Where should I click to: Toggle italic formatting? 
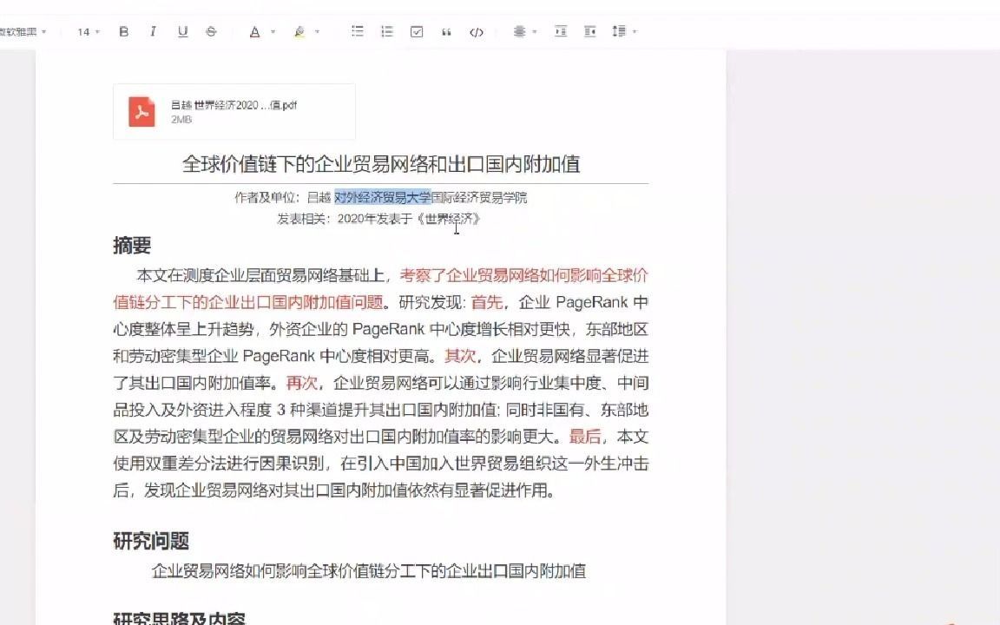153,31
